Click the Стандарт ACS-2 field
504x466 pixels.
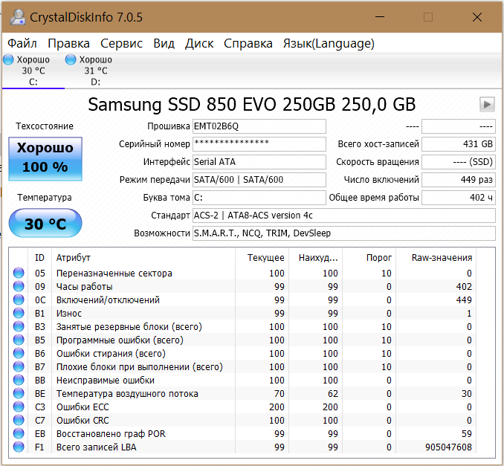tap(344, 216)
